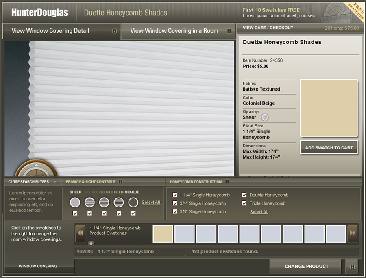Click the honeycomb shade detail image
Image resolution: width=366 pixels, height=278 pixels.
pos(120,108)
